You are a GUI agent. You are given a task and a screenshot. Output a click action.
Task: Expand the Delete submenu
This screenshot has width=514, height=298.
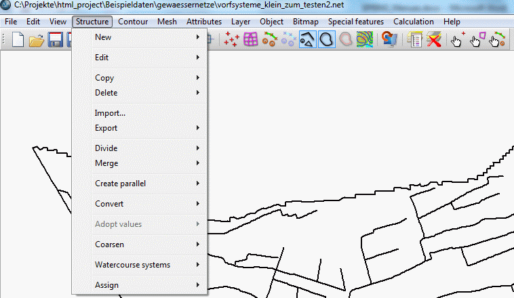[140, 93]
